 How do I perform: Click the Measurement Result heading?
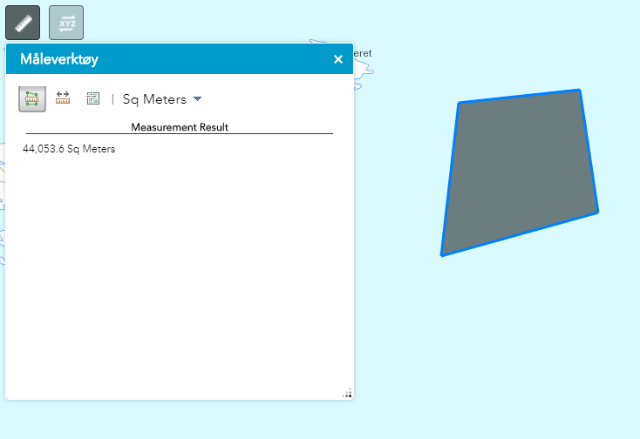coord(180,127)
